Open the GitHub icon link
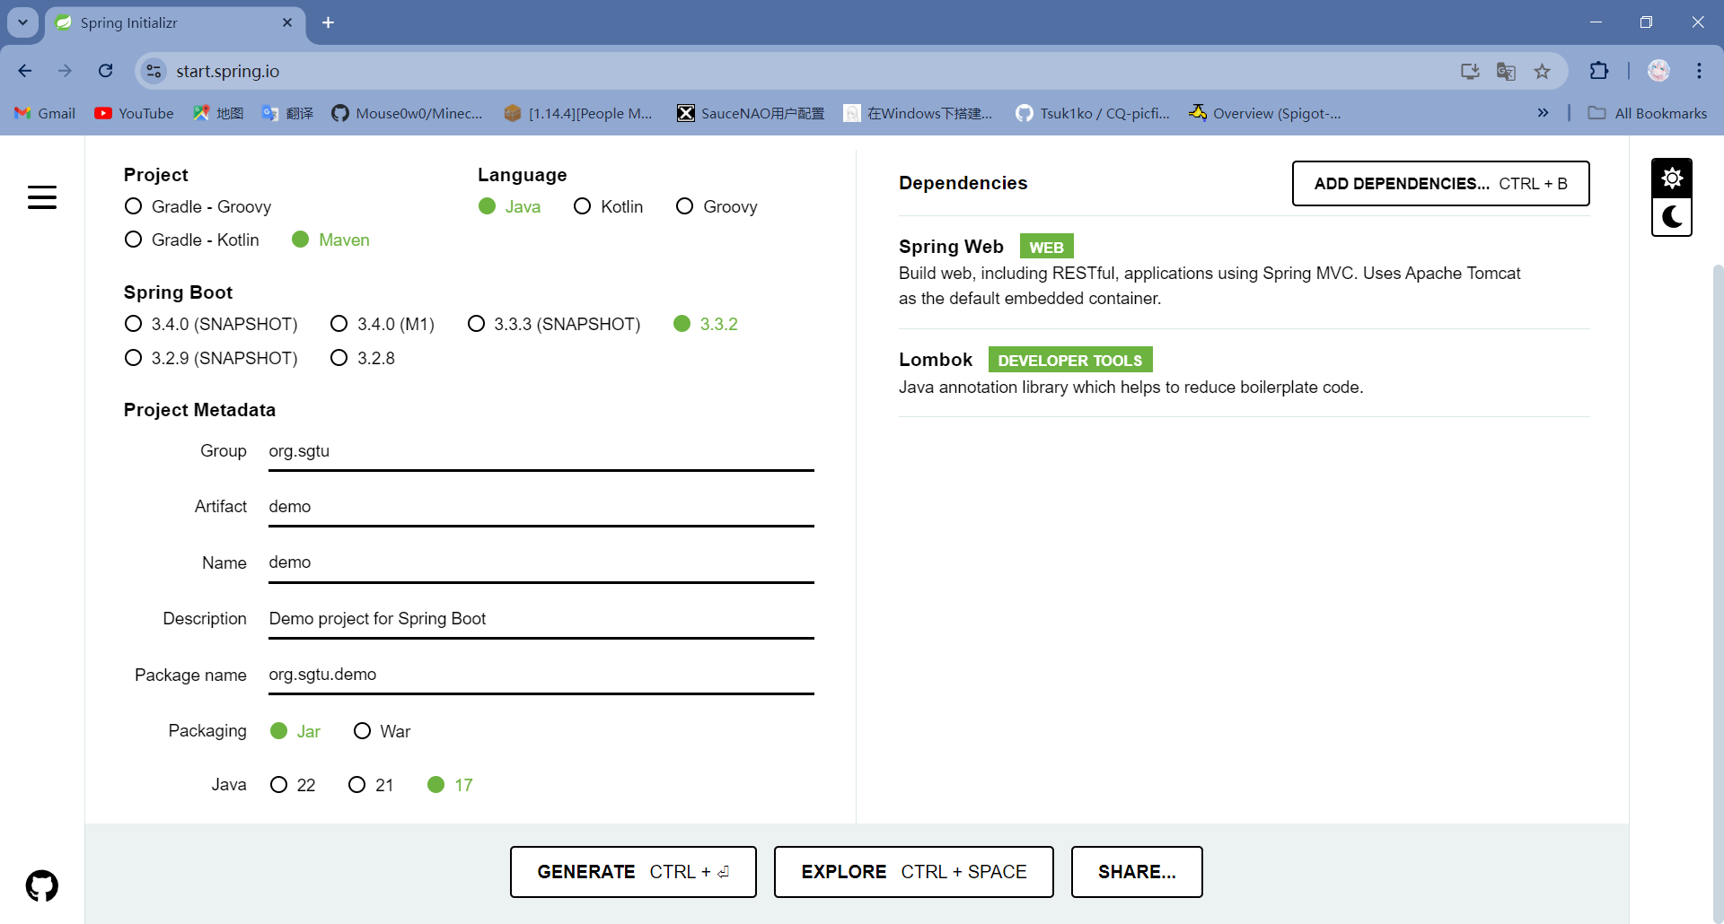1724x924 pixels. tap(42, 886)
